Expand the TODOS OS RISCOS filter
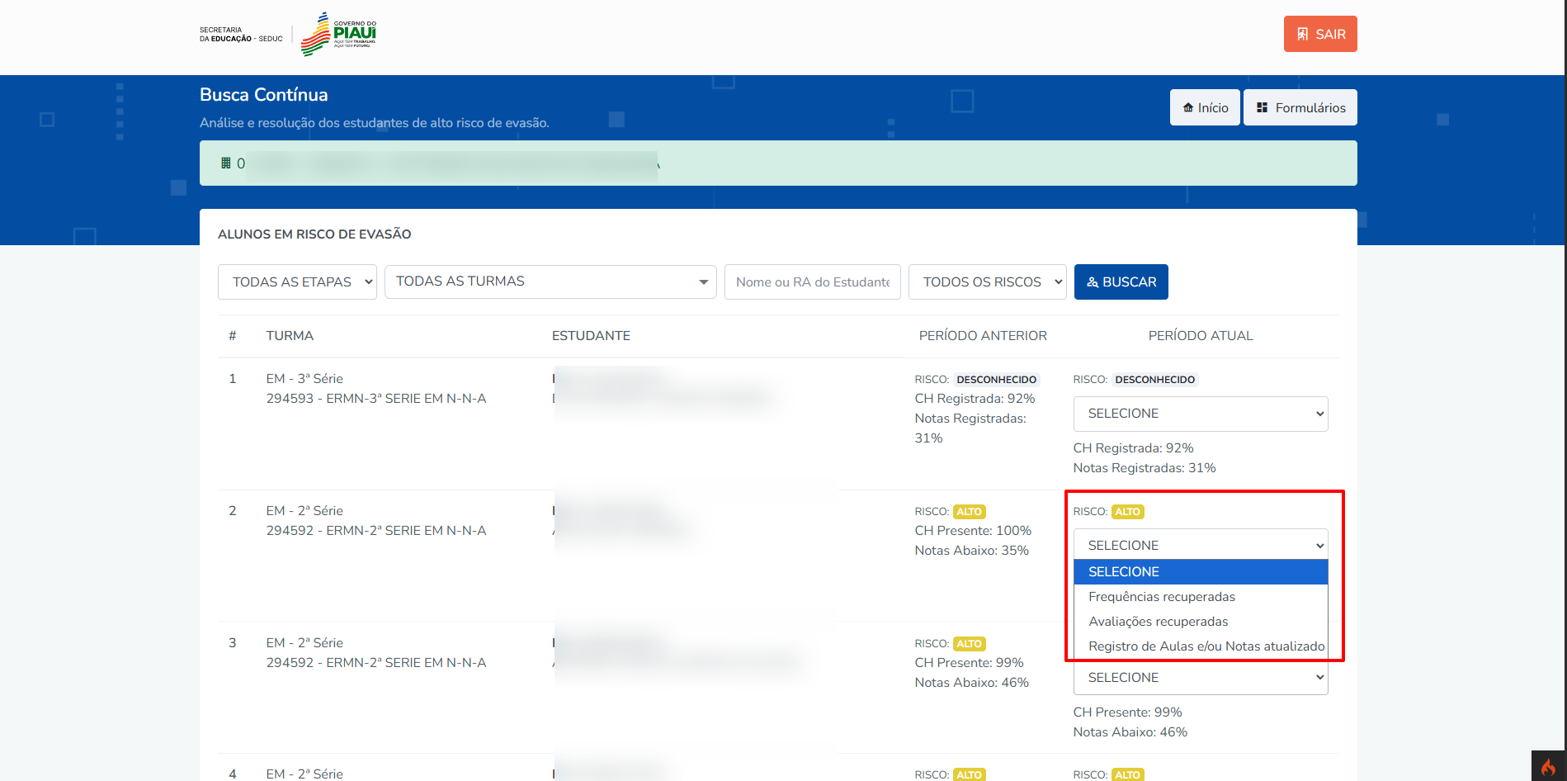Image resolution: width=1567 pixels, height=781 pixels. [987, 282]
